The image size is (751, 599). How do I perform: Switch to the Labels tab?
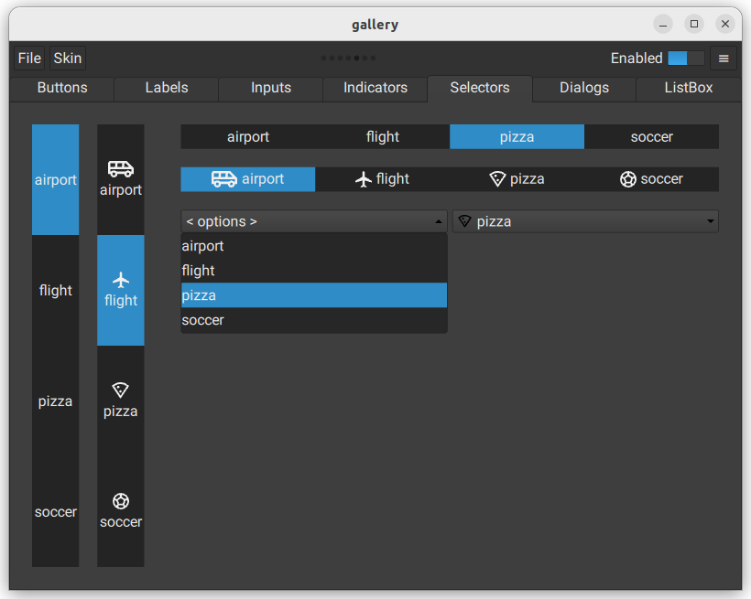(x=167, y=88)
